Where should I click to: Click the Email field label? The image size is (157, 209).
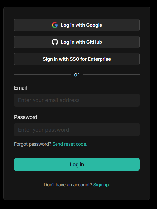point(20,88)
